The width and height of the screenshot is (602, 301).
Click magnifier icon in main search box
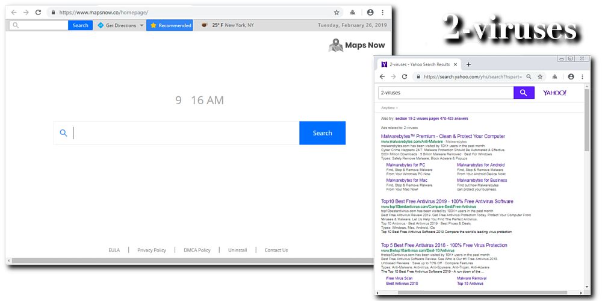(x=63, y=133)
